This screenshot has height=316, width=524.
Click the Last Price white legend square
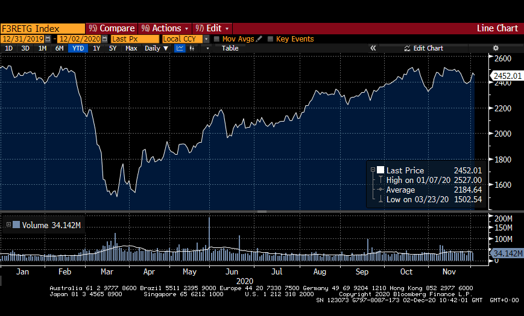(x=380, y=170)
